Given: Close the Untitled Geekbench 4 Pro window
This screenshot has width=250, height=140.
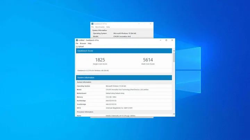Looking at the screenshot, I should tap(172, 40).
